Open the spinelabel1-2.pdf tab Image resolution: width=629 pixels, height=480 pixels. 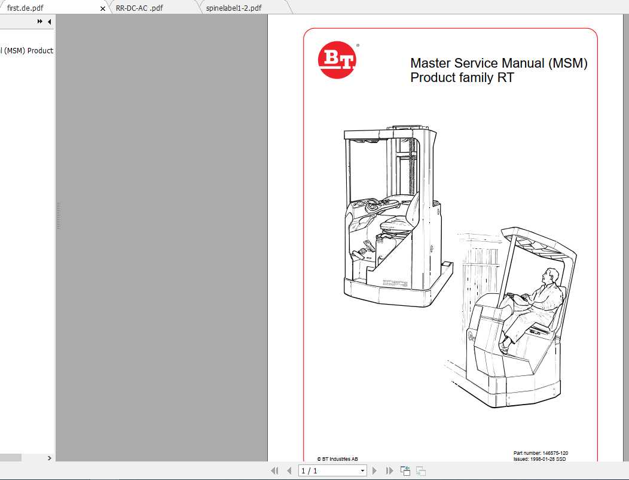[x=234, y=8]
